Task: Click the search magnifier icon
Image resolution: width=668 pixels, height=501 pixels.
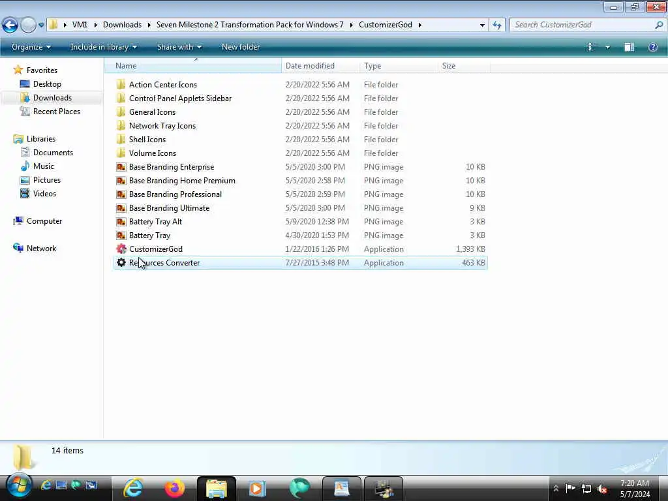Action: click(659, 25)
